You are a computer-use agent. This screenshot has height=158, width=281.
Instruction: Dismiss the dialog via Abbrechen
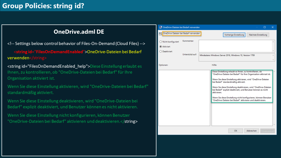251,131
